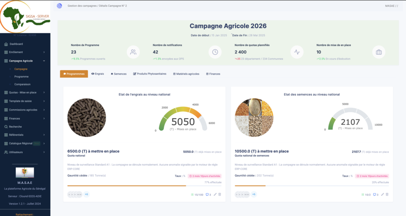Switch to the Semences tab
This screenshot has width=406, height=216.
pos(119,74)
